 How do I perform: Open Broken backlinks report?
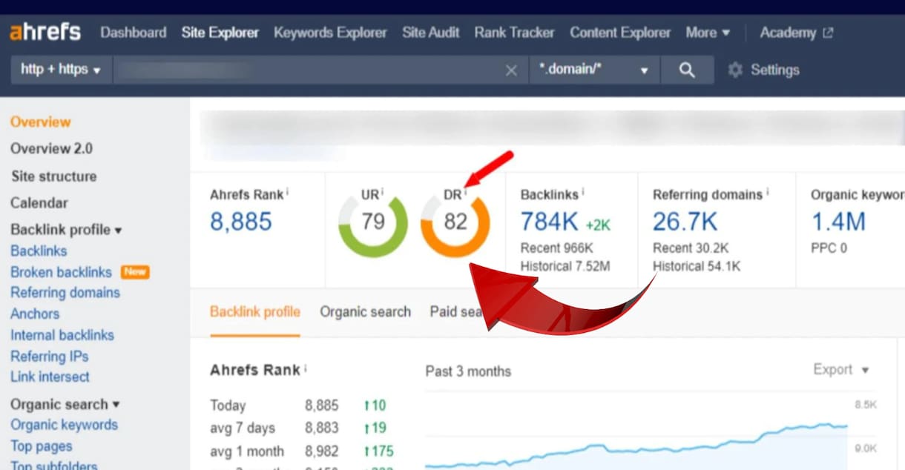(61, 272)
